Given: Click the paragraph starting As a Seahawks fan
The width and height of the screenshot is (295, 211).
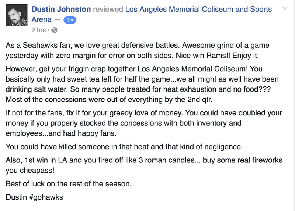Looking at the screenshot, I should pos(137,50).
